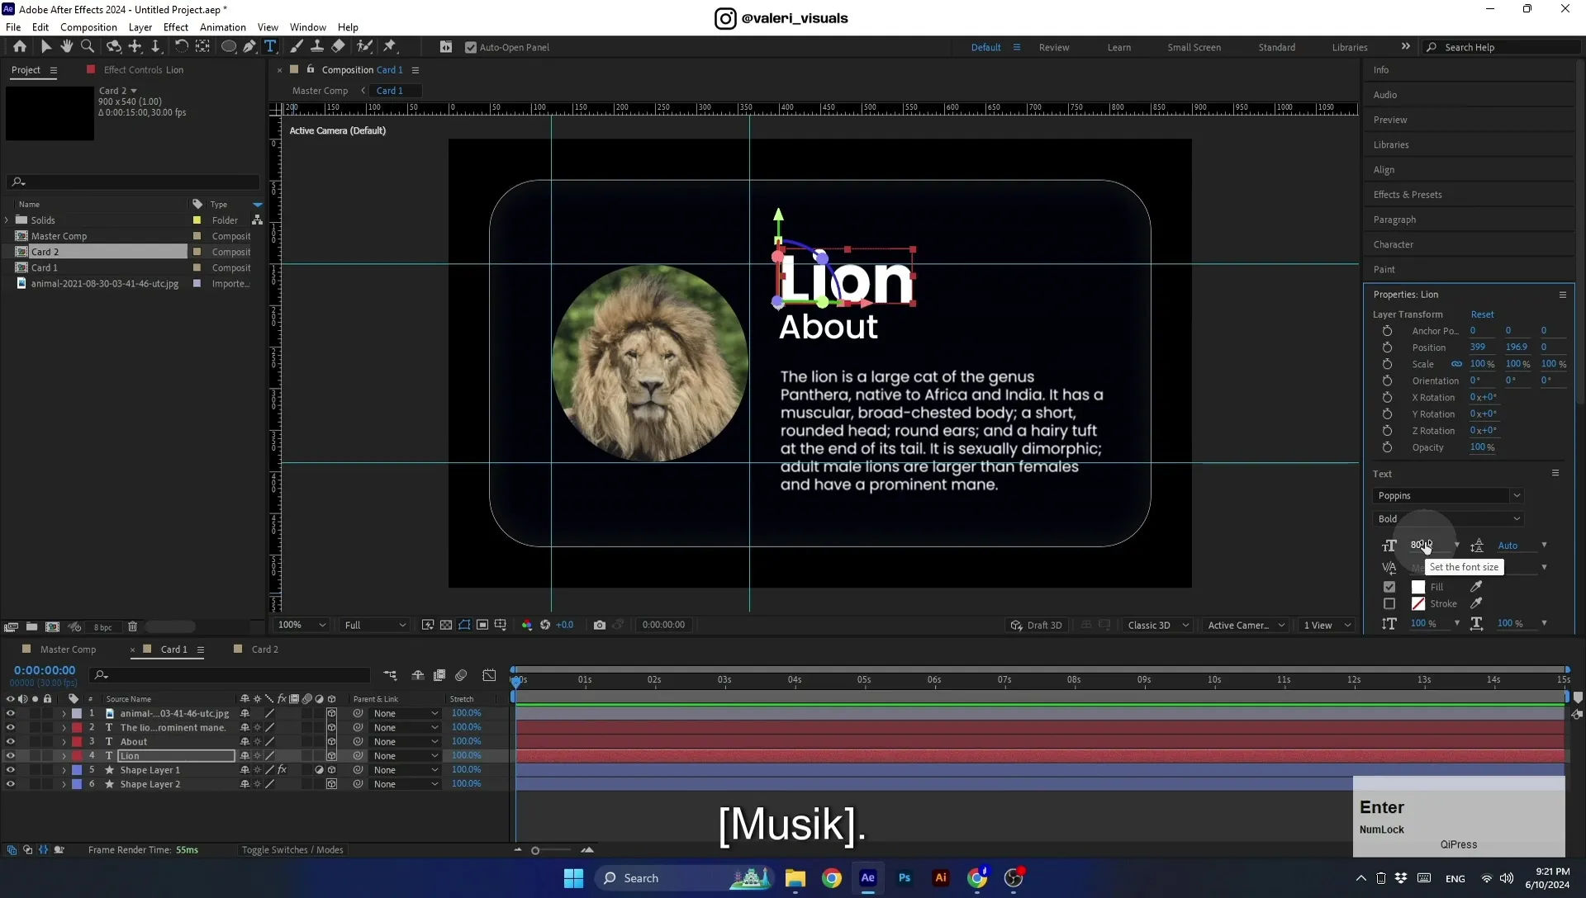The image size is (1586, 898).
Task: Select the Hand tool
Action: tap(67, 47)
